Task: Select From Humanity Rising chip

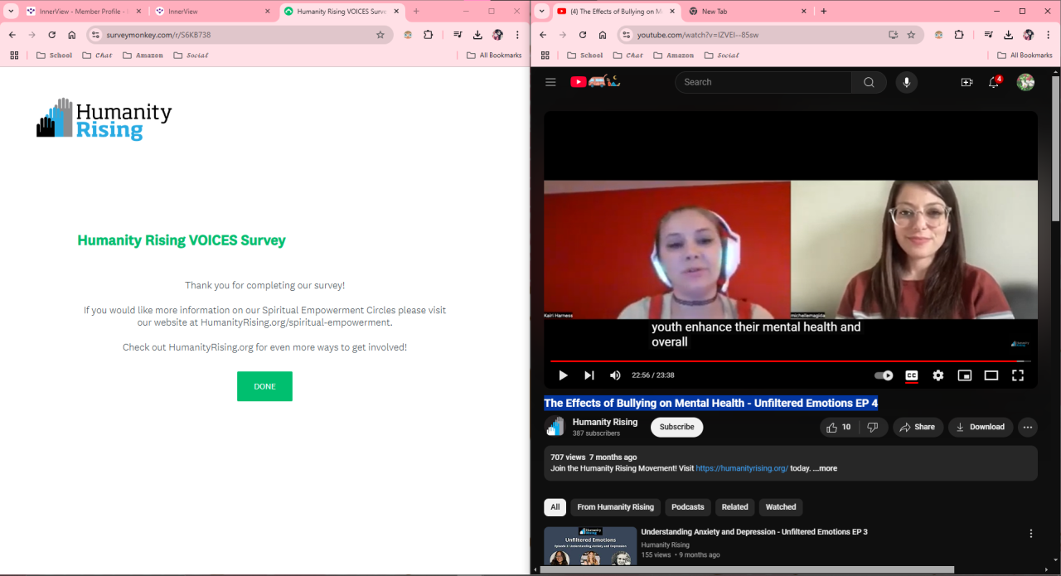Action: tap(615, 507)
